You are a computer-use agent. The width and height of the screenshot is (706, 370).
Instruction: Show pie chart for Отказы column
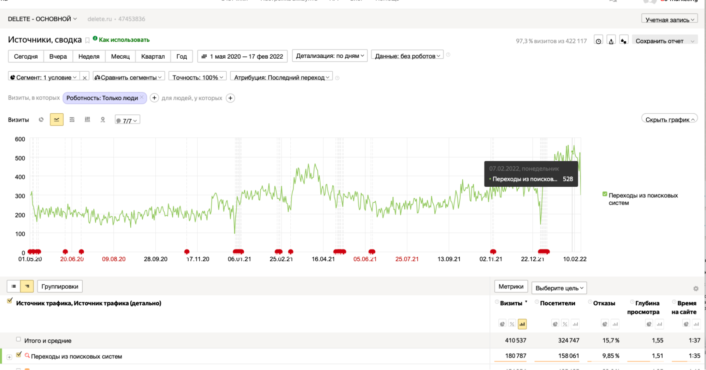[x=605, y=324]
